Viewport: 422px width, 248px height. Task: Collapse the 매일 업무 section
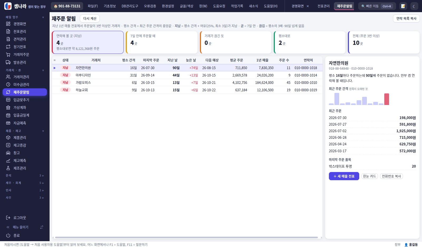pyautogui.click(x=25, y=17)
